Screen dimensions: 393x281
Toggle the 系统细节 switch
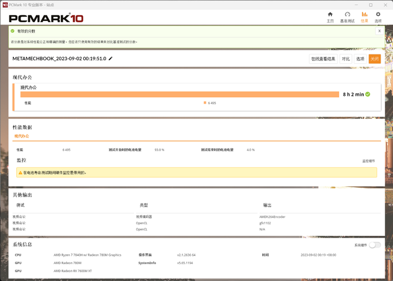pyautogui.click(x=374, y=245)
